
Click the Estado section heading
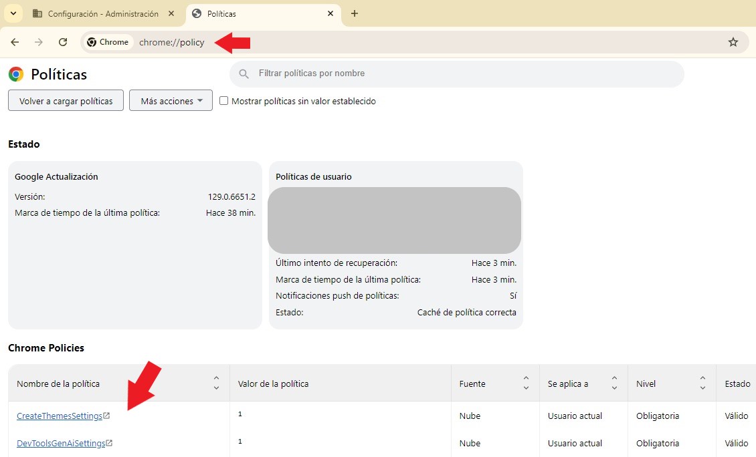pos(24,144)
